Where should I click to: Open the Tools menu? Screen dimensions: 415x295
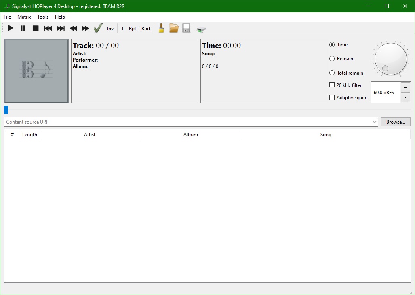[43, 17]
